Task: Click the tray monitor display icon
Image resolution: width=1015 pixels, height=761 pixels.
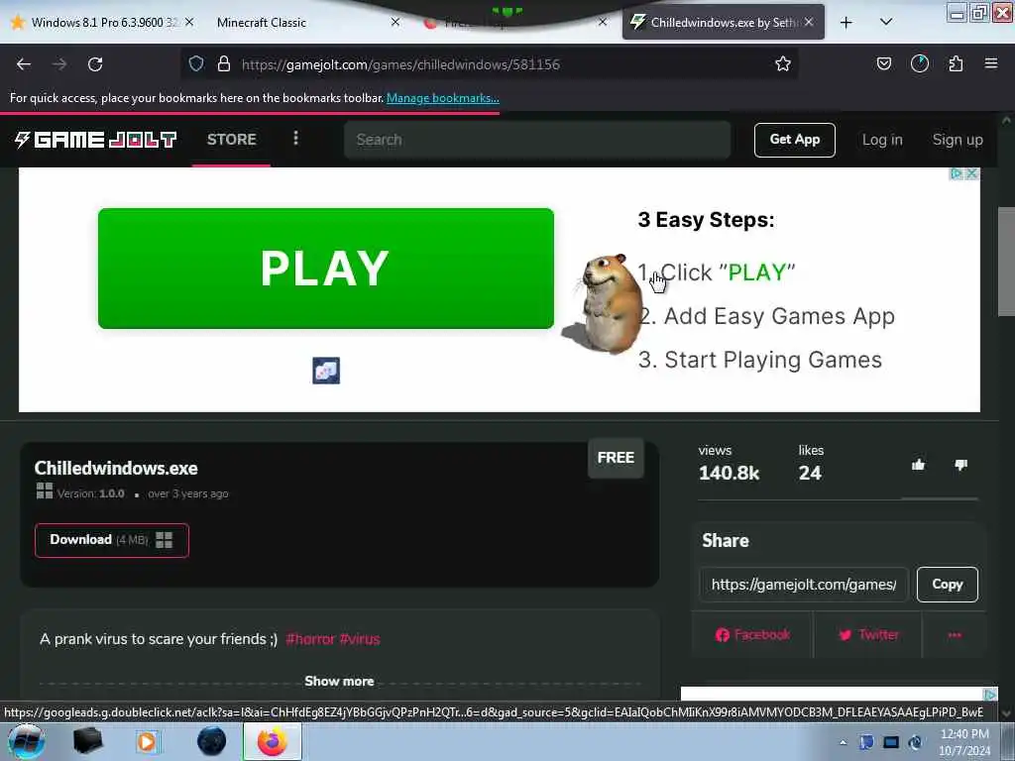Action: point(891,742)
